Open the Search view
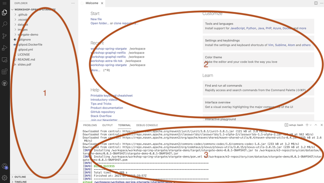The height and width of the screenshot is (183, 324). (x=4, y=24)
